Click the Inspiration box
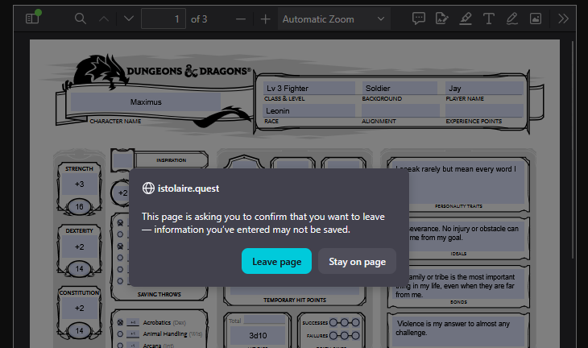Image resolution: width=588 pixels, height=348 pixels. 122,160
